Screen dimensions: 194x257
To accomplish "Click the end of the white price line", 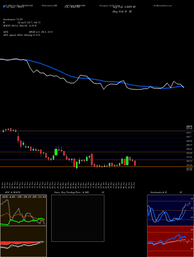I will [x=184, y=88].
